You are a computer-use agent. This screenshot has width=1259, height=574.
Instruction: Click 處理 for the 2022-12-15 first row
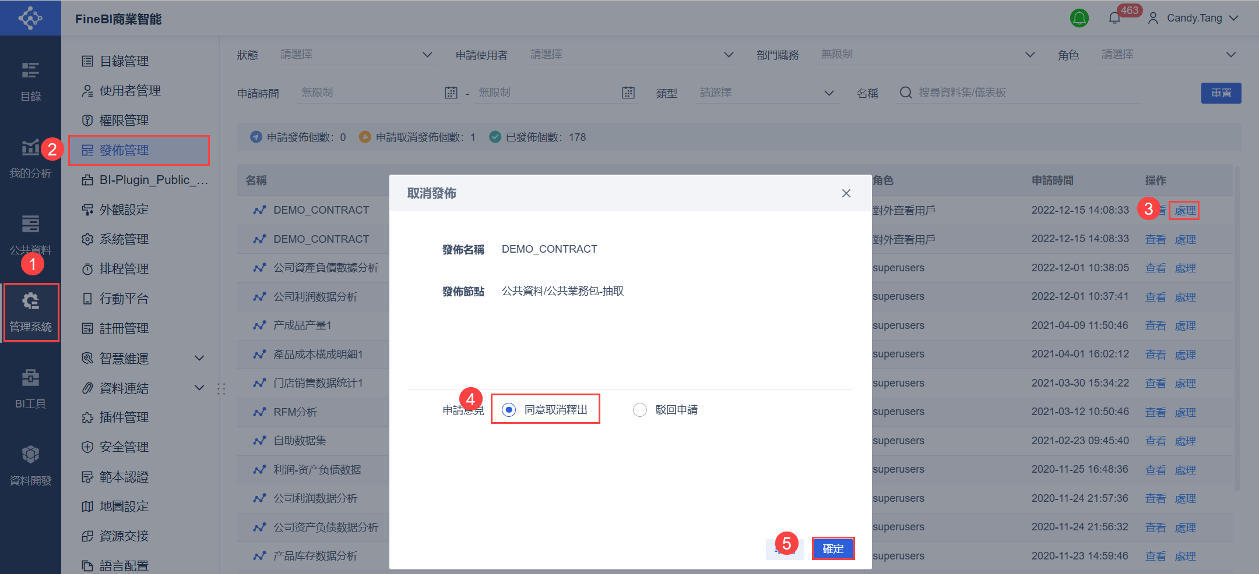point(1185,211)
